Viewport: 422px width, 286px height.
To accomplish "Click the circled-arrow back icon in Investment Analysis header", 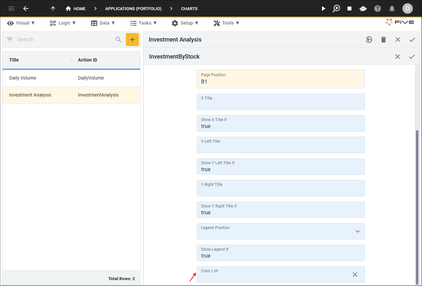I will tap(369, 40).
